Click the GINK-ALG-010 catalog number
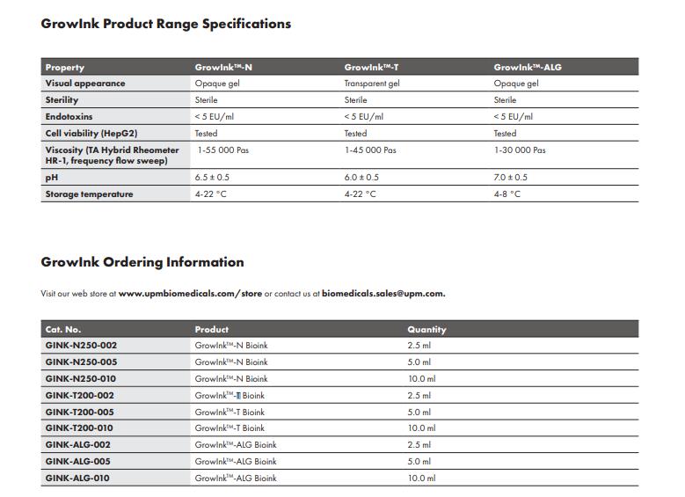Image resolution: width=685 pixels, height=497 pixels. (77, 478)
